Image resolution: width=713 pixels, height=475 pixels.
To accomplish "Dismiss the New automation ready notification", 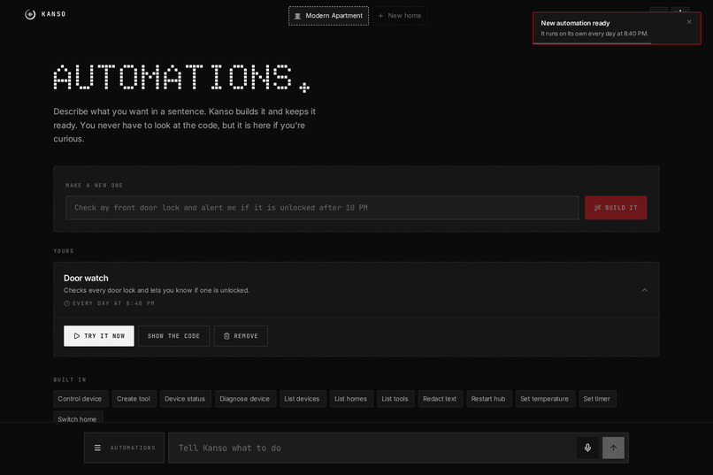I will pyautogui.click(x=689, y=22).
